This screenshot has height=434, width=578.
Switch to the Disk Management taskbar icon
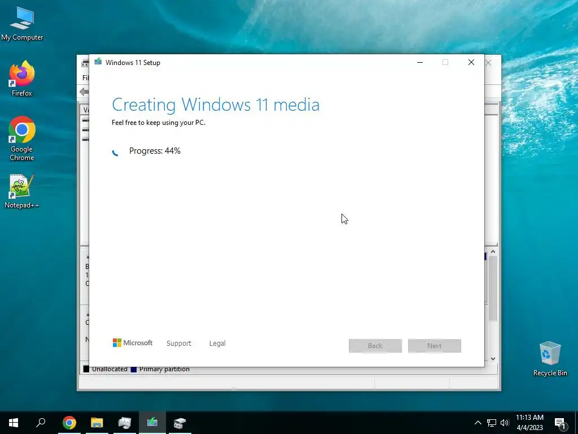180,423
